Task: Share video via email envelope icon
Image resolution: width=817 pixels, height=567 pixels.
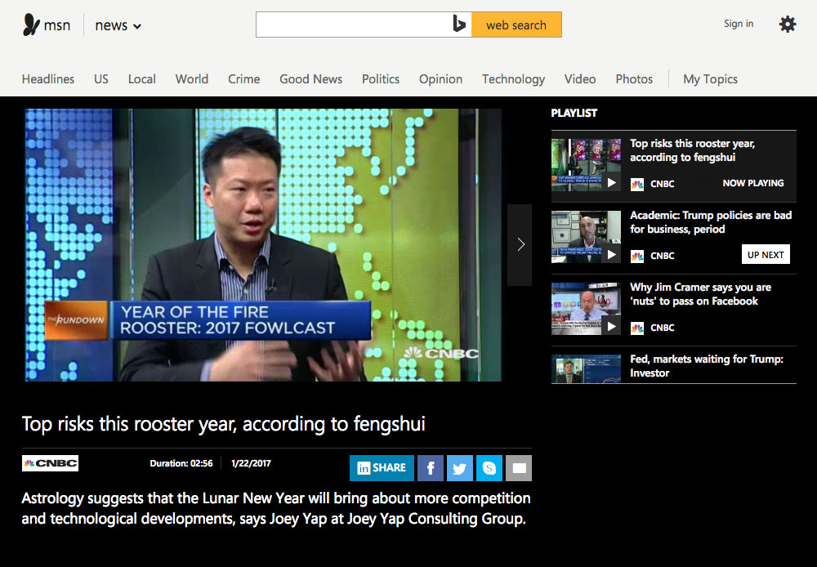Action: click(518, 468)
